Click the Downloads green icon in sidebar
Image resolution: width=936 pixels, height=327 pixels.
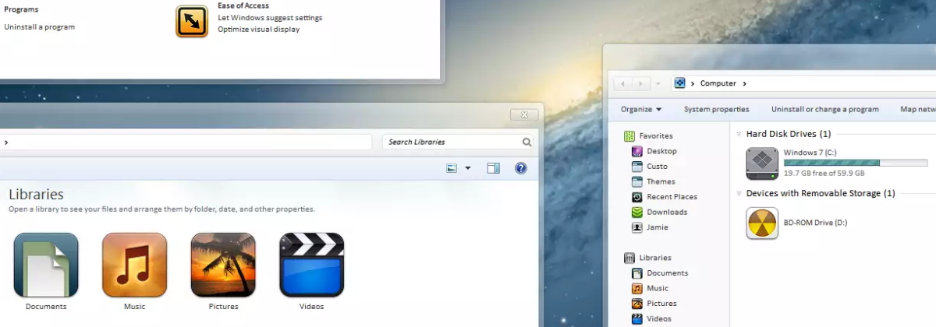tap(637, 212)
